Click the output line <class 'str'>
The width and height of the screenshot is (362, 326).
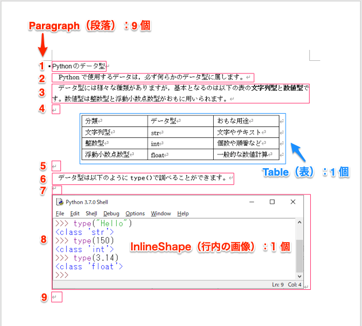[x=84, y=232]
